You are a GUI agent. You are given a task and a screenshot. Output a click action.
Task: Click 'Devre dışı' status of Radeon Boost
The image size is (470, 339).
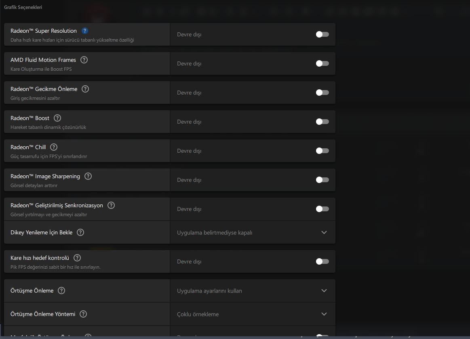point(189,122)
